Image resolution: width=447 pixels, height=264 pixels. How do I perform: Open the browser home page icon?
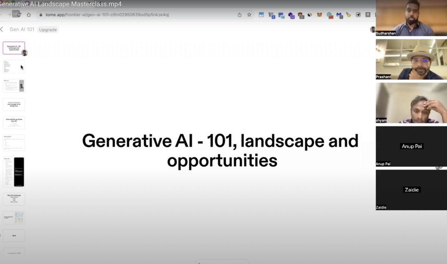[29, 15]
